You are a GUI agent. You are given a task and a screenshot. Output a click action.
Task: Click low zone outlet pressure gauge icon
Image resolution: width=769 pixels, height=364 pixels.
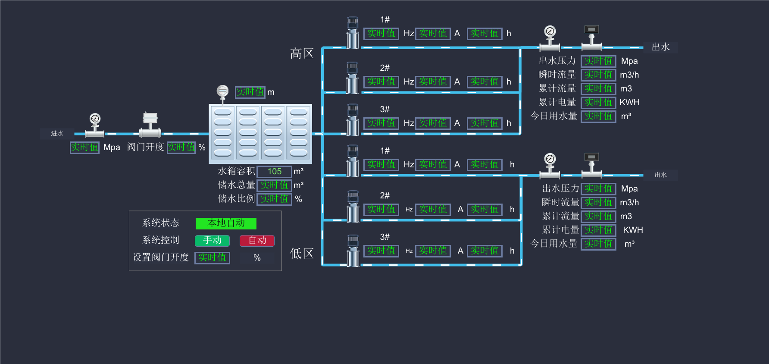tap(550, 166)
